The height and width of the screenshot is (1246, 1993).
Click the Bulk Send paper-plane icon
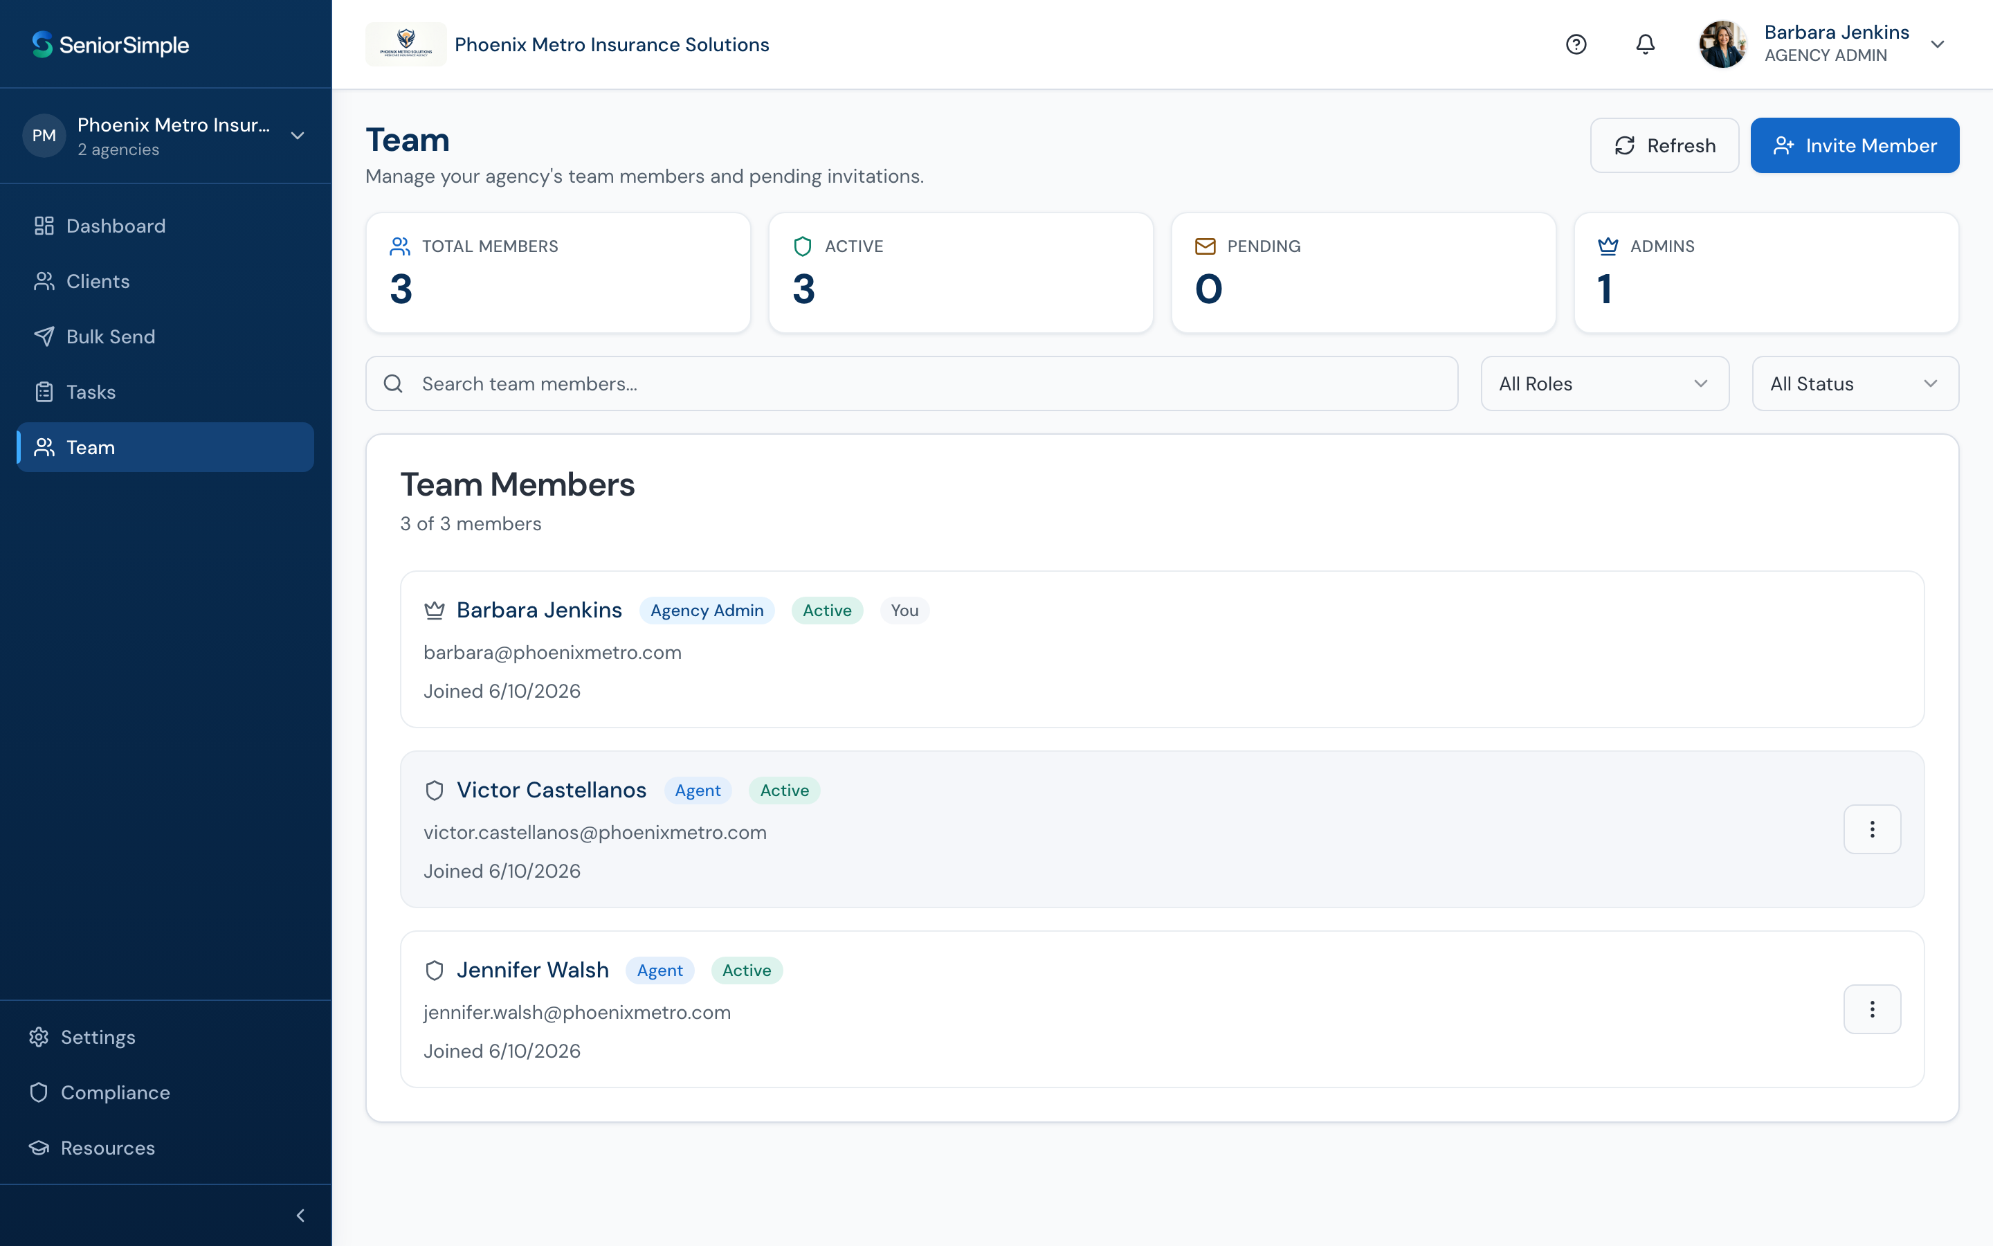tap(44, 336)
